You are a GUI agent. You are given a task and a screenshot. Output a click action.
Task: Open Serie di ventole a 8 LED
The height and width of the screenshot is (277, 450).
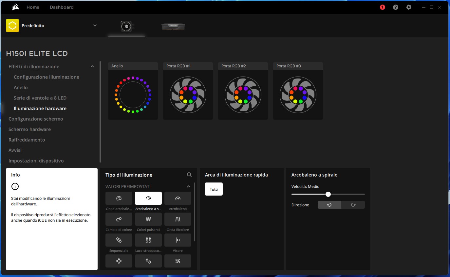tap(40, 98)
